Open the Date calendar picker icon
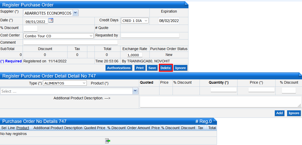The width and height of the screenshot is (302, 145). [x=51, y=21]
